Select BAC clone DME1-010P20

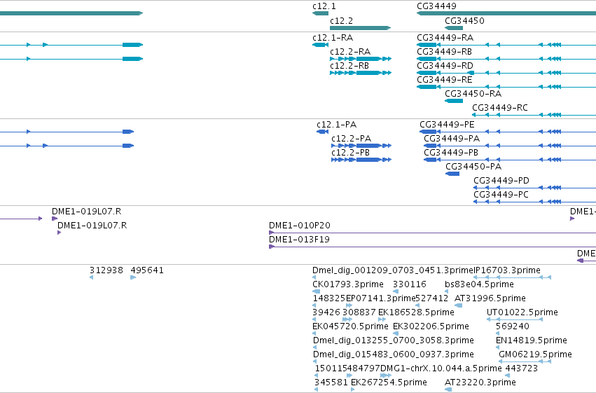click(300, 226)
